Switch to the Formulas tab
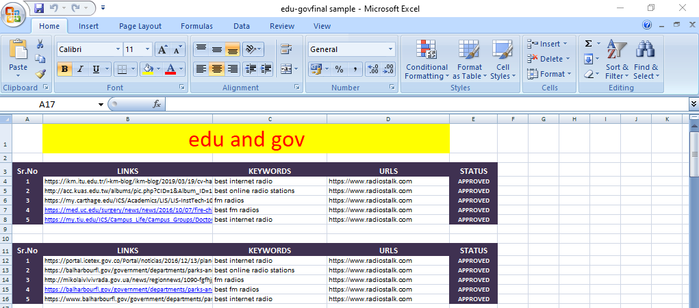Viewport: 699px width, 308px height. tap(196, 26)
